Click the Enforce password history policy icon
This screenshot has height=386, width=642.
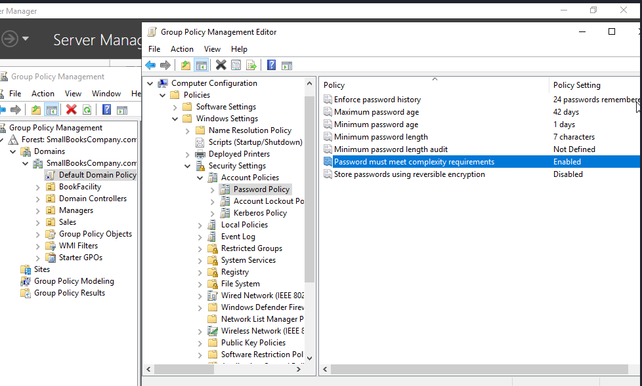click(x=328, y=100)
